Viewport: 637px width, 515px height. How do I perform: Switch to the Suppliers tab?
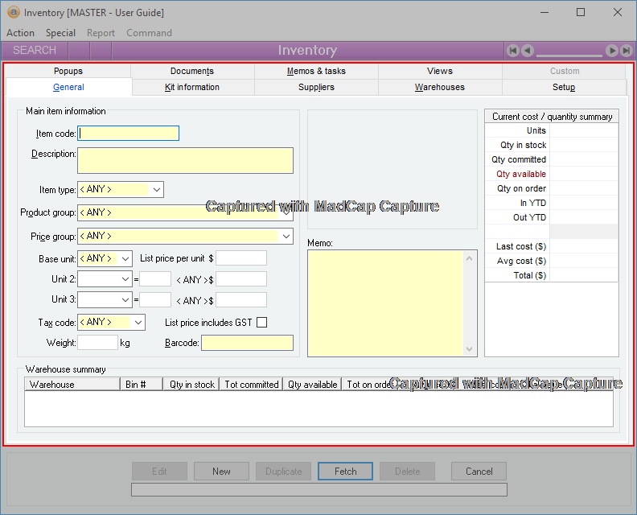pos(316,87)
